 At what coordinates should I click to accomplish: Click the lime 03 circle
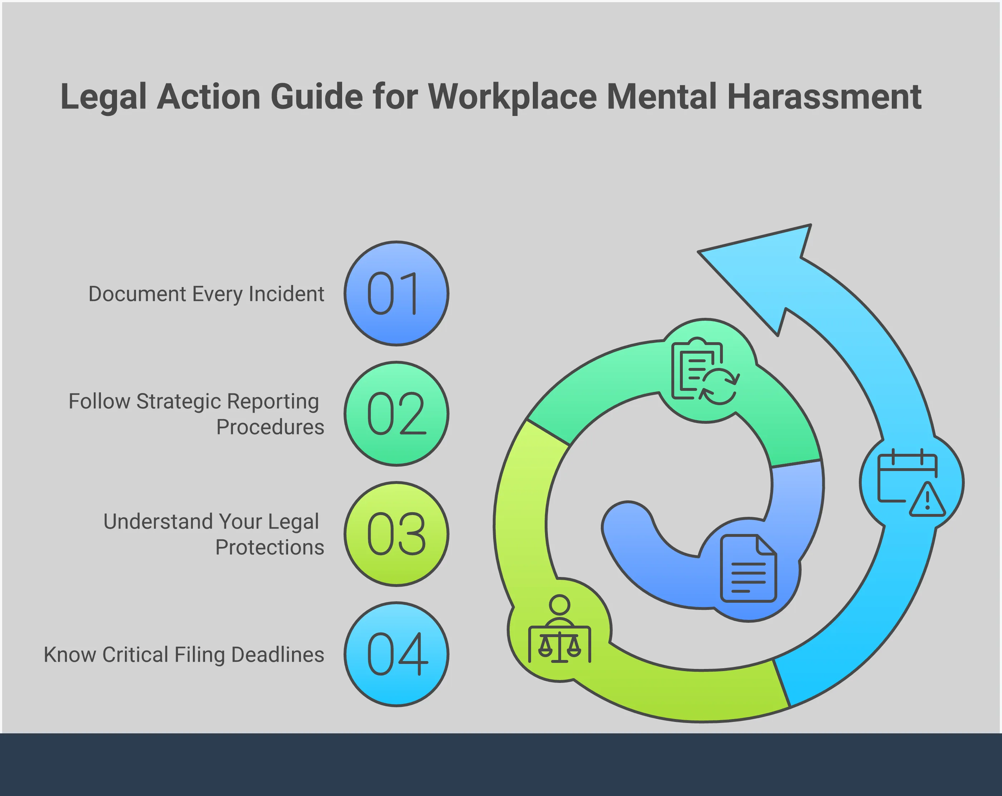pyautogui.click(x=397, y=534)
